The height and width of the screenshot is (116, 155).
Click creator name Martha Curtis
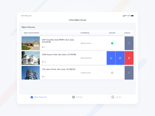point(86,43)
